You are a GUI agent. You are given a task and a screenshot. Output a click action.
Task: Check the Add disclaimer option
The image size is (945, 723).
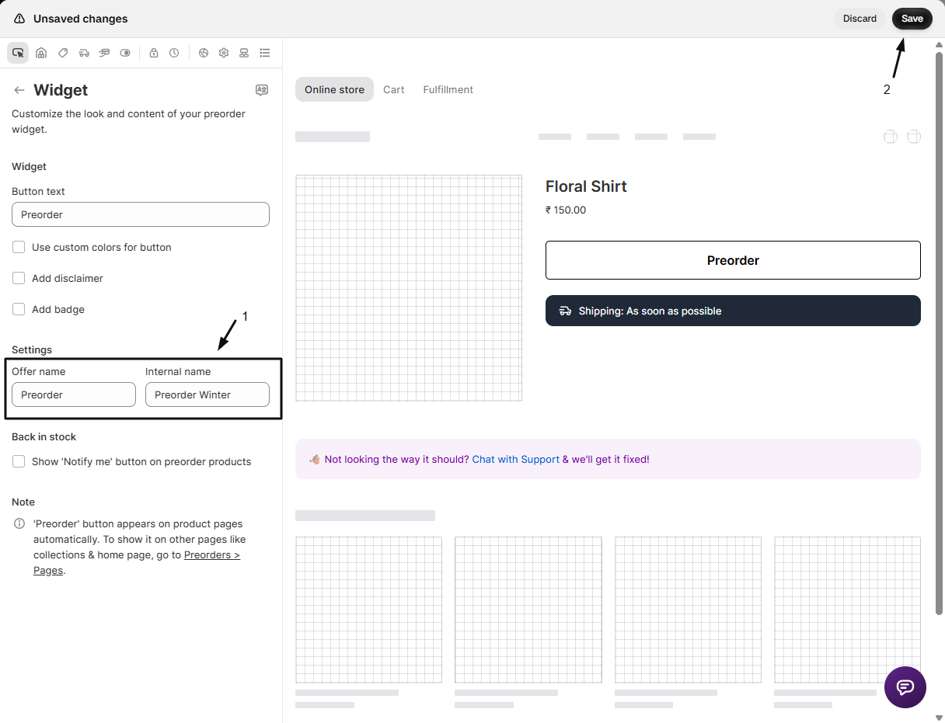(19, 278)
